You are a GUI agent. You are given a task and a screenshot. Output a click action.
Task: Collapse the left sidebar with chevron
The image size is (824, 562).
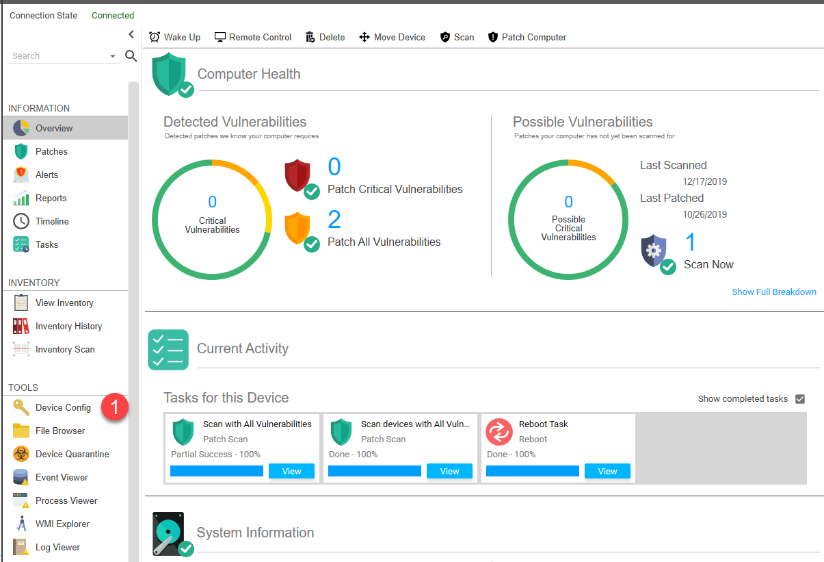coord(131,34)
